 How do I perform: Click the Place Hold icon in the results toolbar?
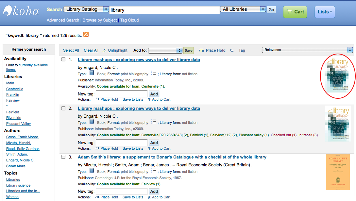pyautogui.click(x=201, y=50)
